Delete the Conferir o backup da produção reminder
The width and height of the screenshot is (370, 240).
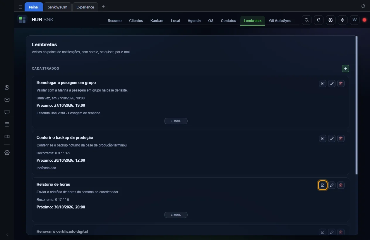[341, 139]
